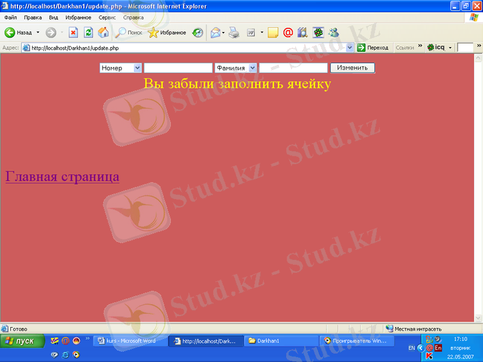Click the yellow note toolbar icon
Screen dimensions: 483x362
click(x=273, y=33)
